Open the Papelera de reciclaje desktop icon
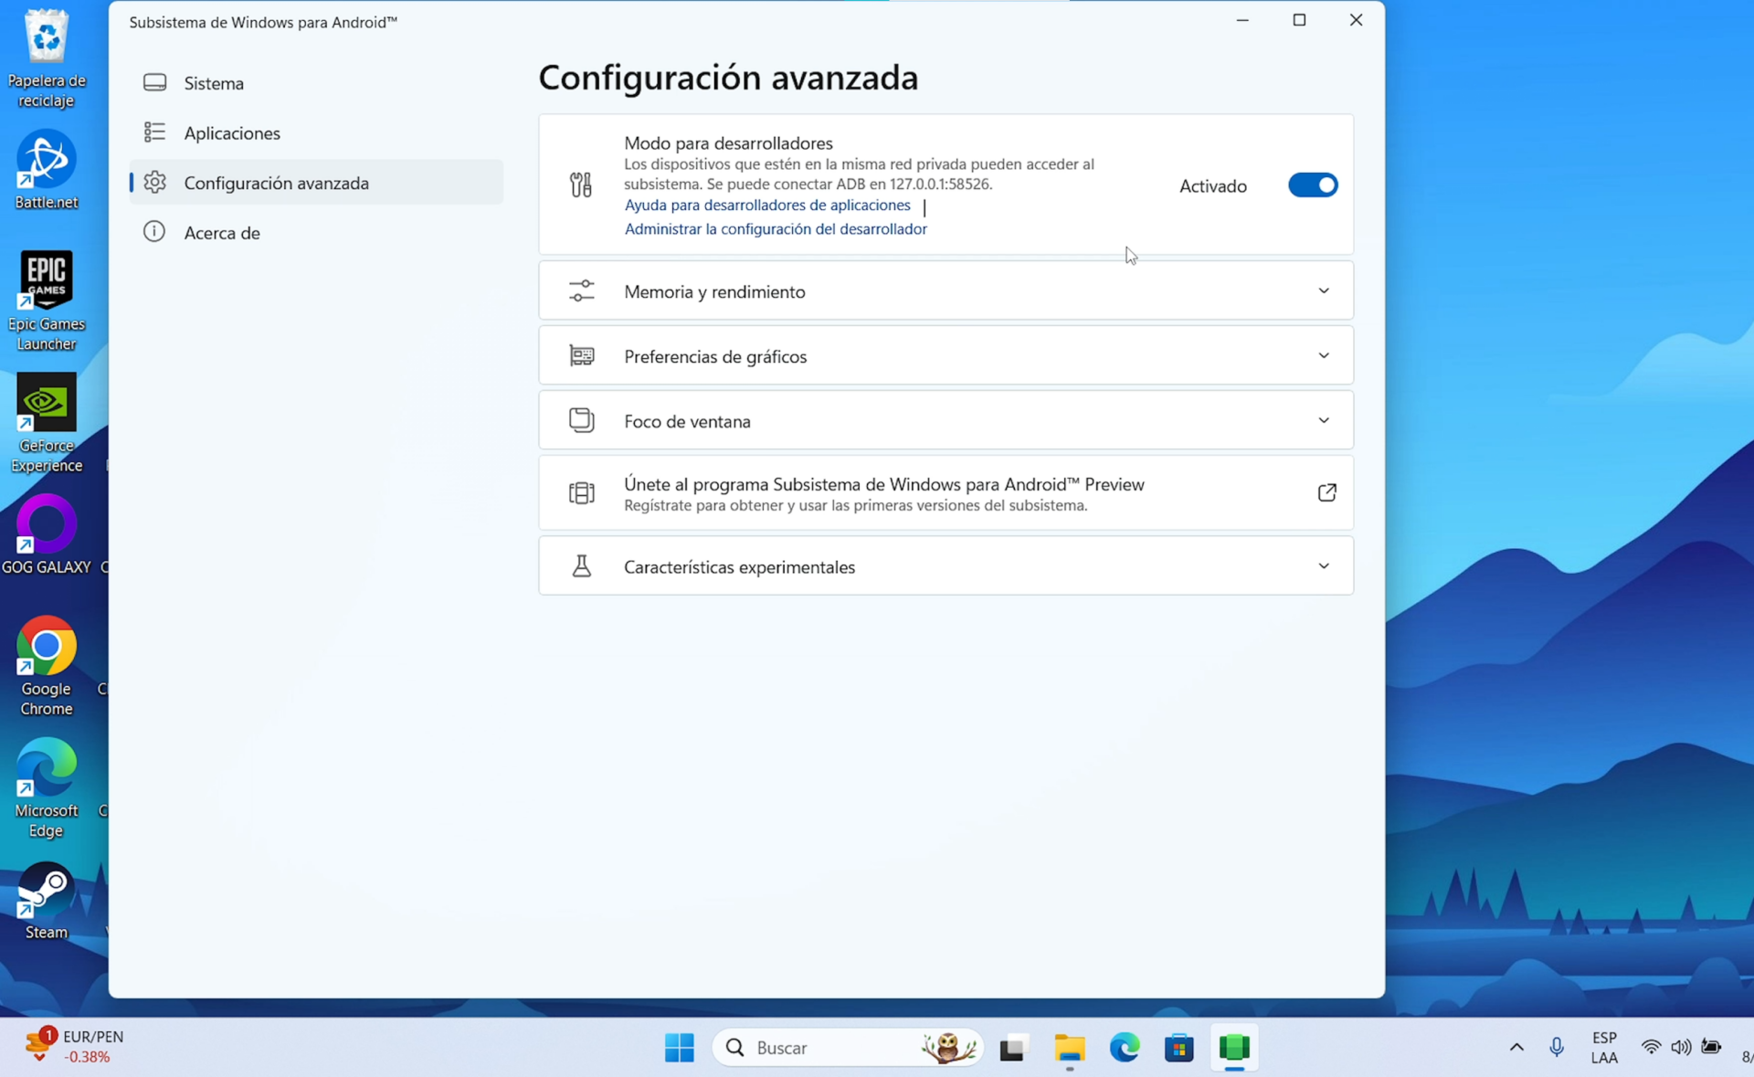Viewport: 1754px width, 1077px height. tap(47, 58)
